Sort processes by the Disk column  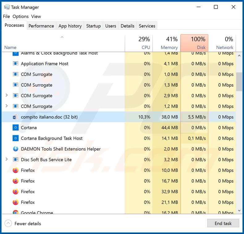(194, 43)
